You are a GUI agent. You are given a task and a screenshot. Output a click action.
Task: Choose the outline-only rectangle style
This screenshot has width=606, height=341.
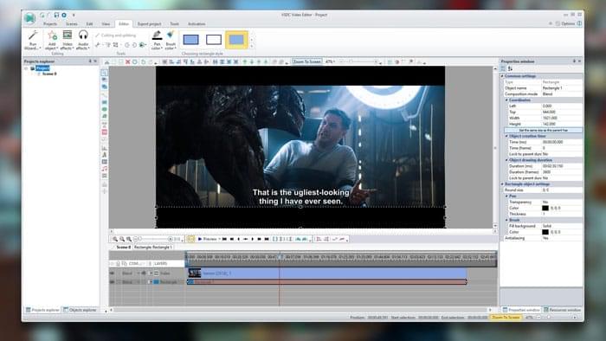(x=214, y=40)
